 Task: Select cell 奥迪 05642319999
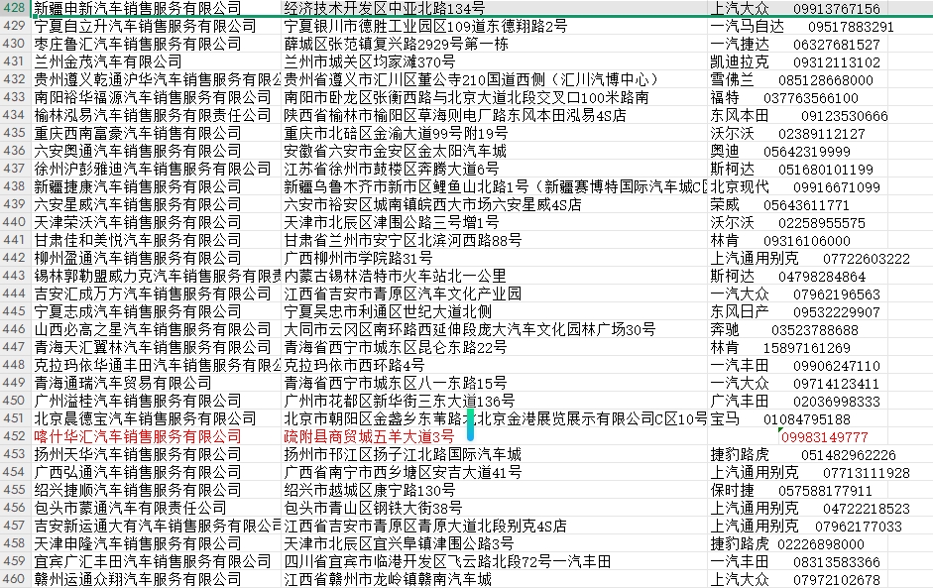tap(780, 151)
